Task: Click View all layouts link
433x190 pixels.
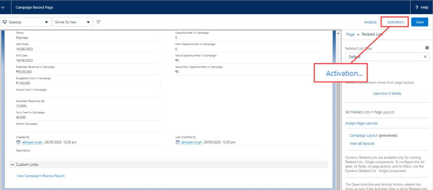Action: [x=362, y=143]
